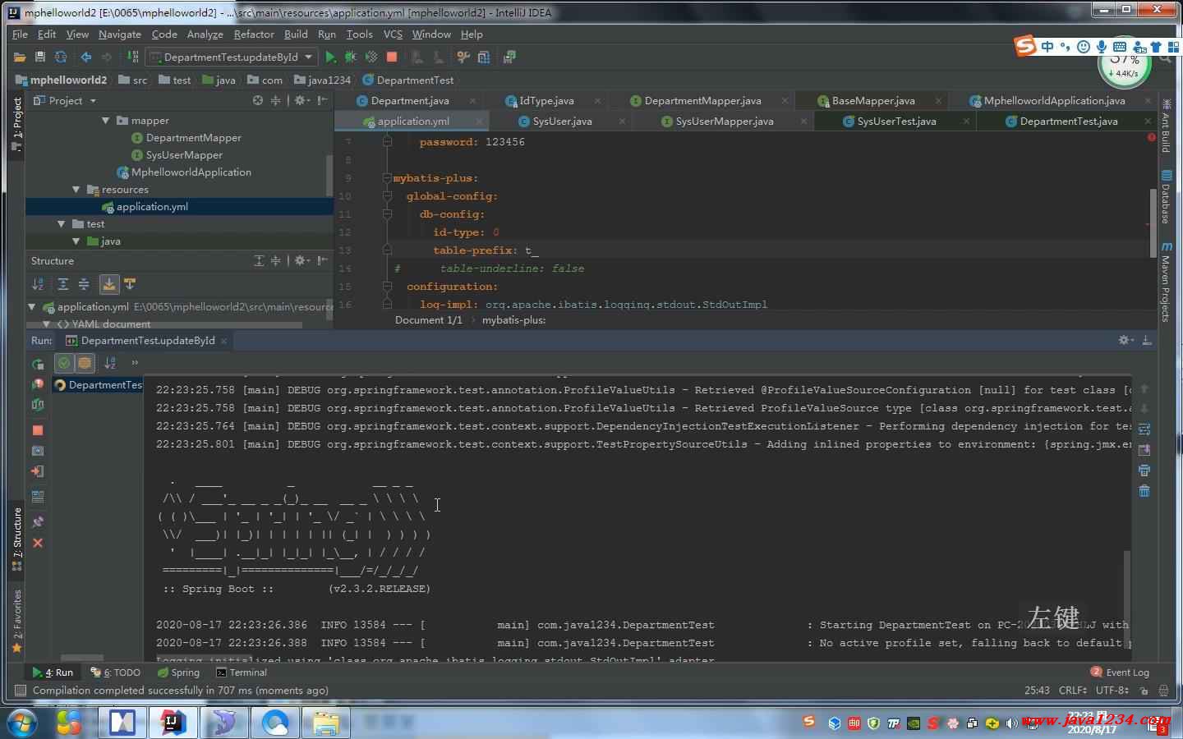Pin the Run tab
This screenshot has width=1183, height=739.
(38, 521)
